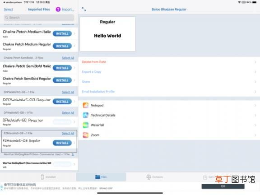Open the purple help question mark icon
260x195 pixels.
coord(58,9)
